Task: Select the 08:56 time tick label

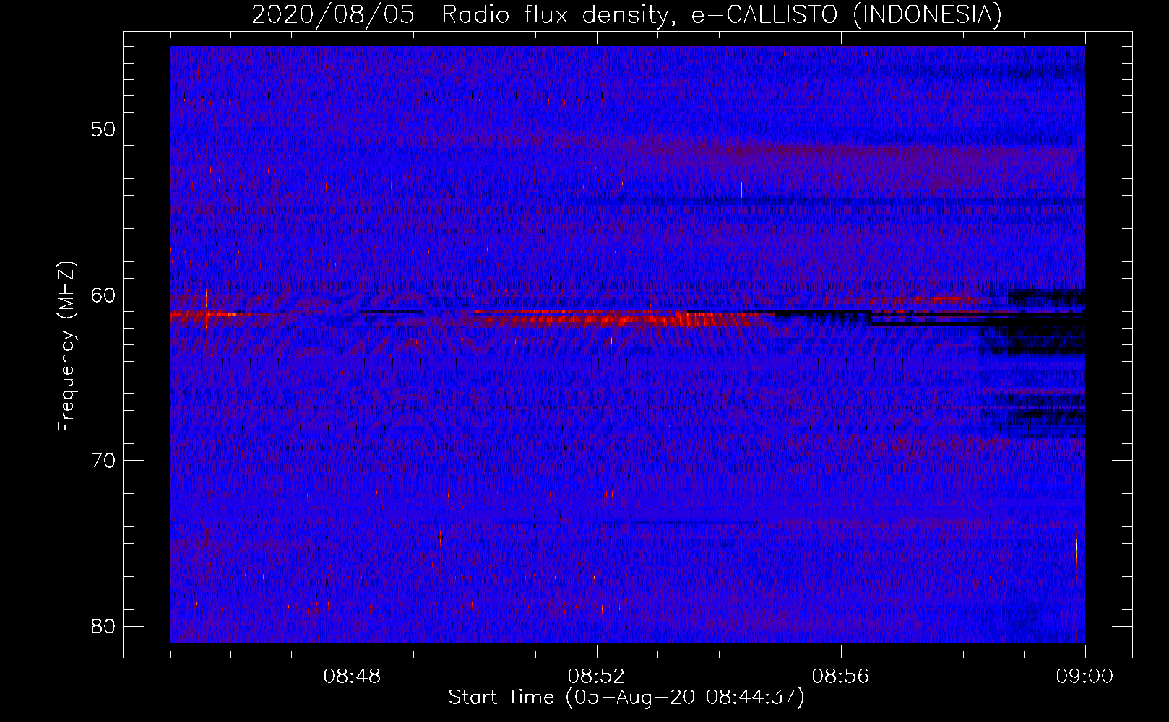Action: (841, 677)
